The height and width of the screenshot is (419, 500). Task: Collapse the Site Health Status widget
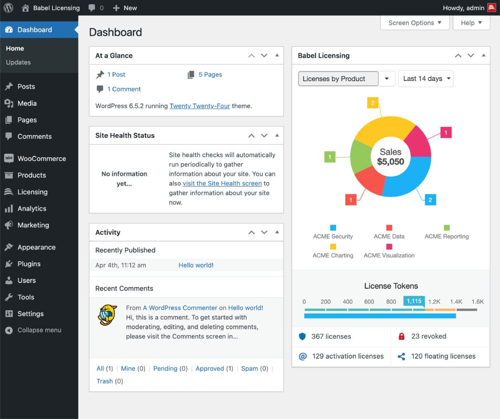pos(277,135)
